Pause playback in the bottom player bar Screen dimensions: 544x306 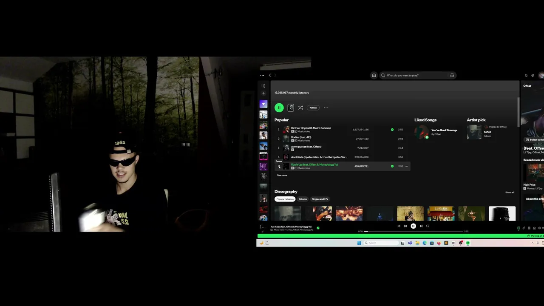click(x=413, y=226)
